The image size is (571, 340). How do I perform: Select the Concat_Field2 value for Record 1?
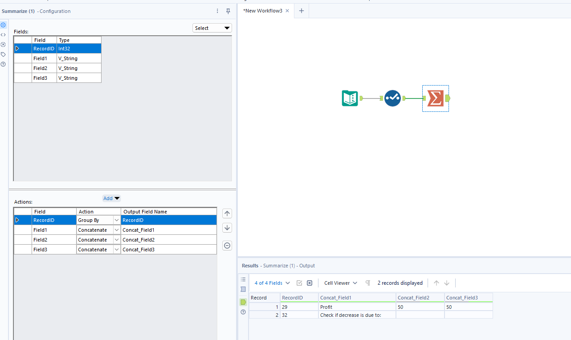(419, 307)
